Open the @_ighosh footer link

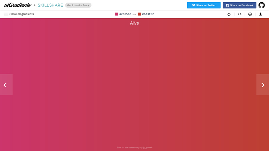147,148
